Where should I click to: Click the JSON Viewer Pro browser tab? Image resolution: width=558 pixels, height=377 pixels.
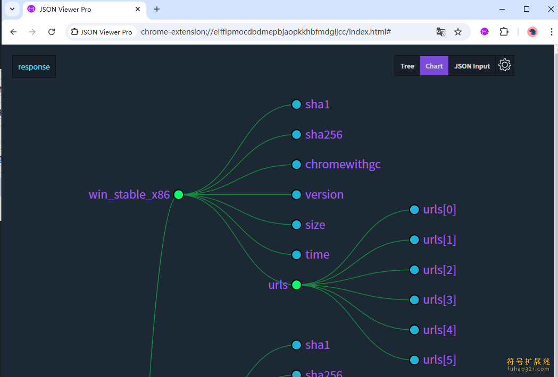click(85, 10)
